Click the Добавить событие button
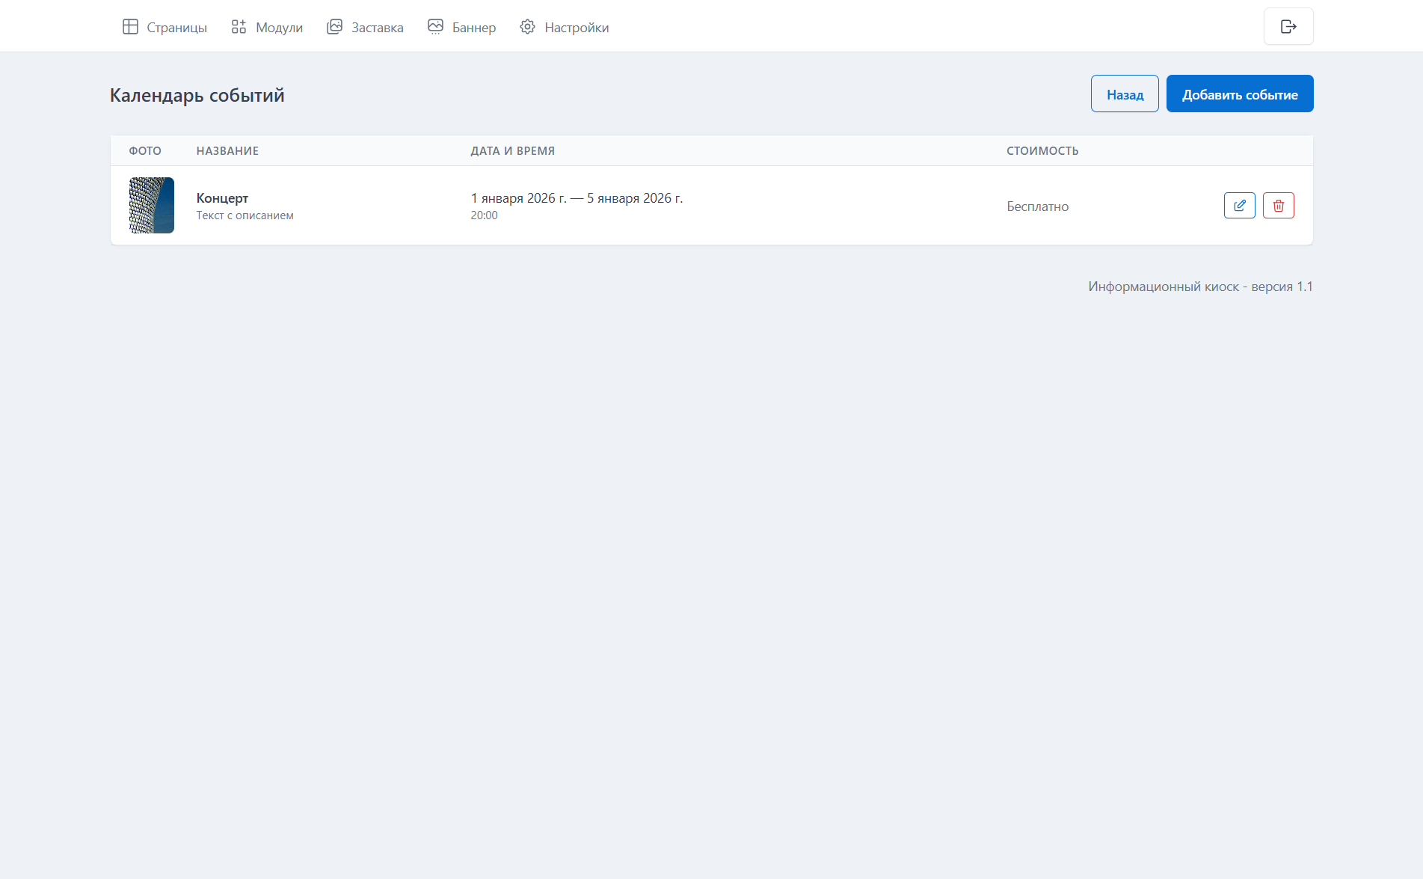The image size is (1423, 879). (1239, 94)
